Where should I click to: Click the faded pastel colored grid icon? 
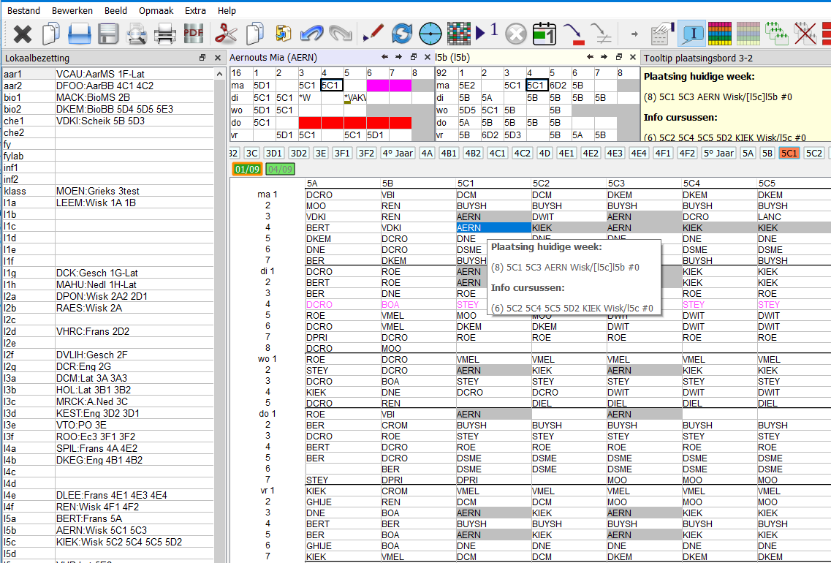[x=748, y=34]
